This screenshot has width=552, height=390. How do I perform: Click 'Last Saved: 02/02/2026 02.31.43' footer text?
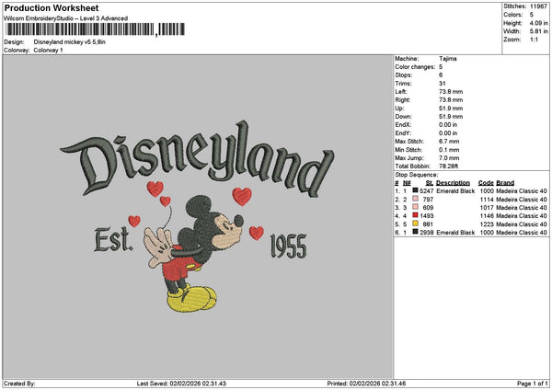pos(181,384)
